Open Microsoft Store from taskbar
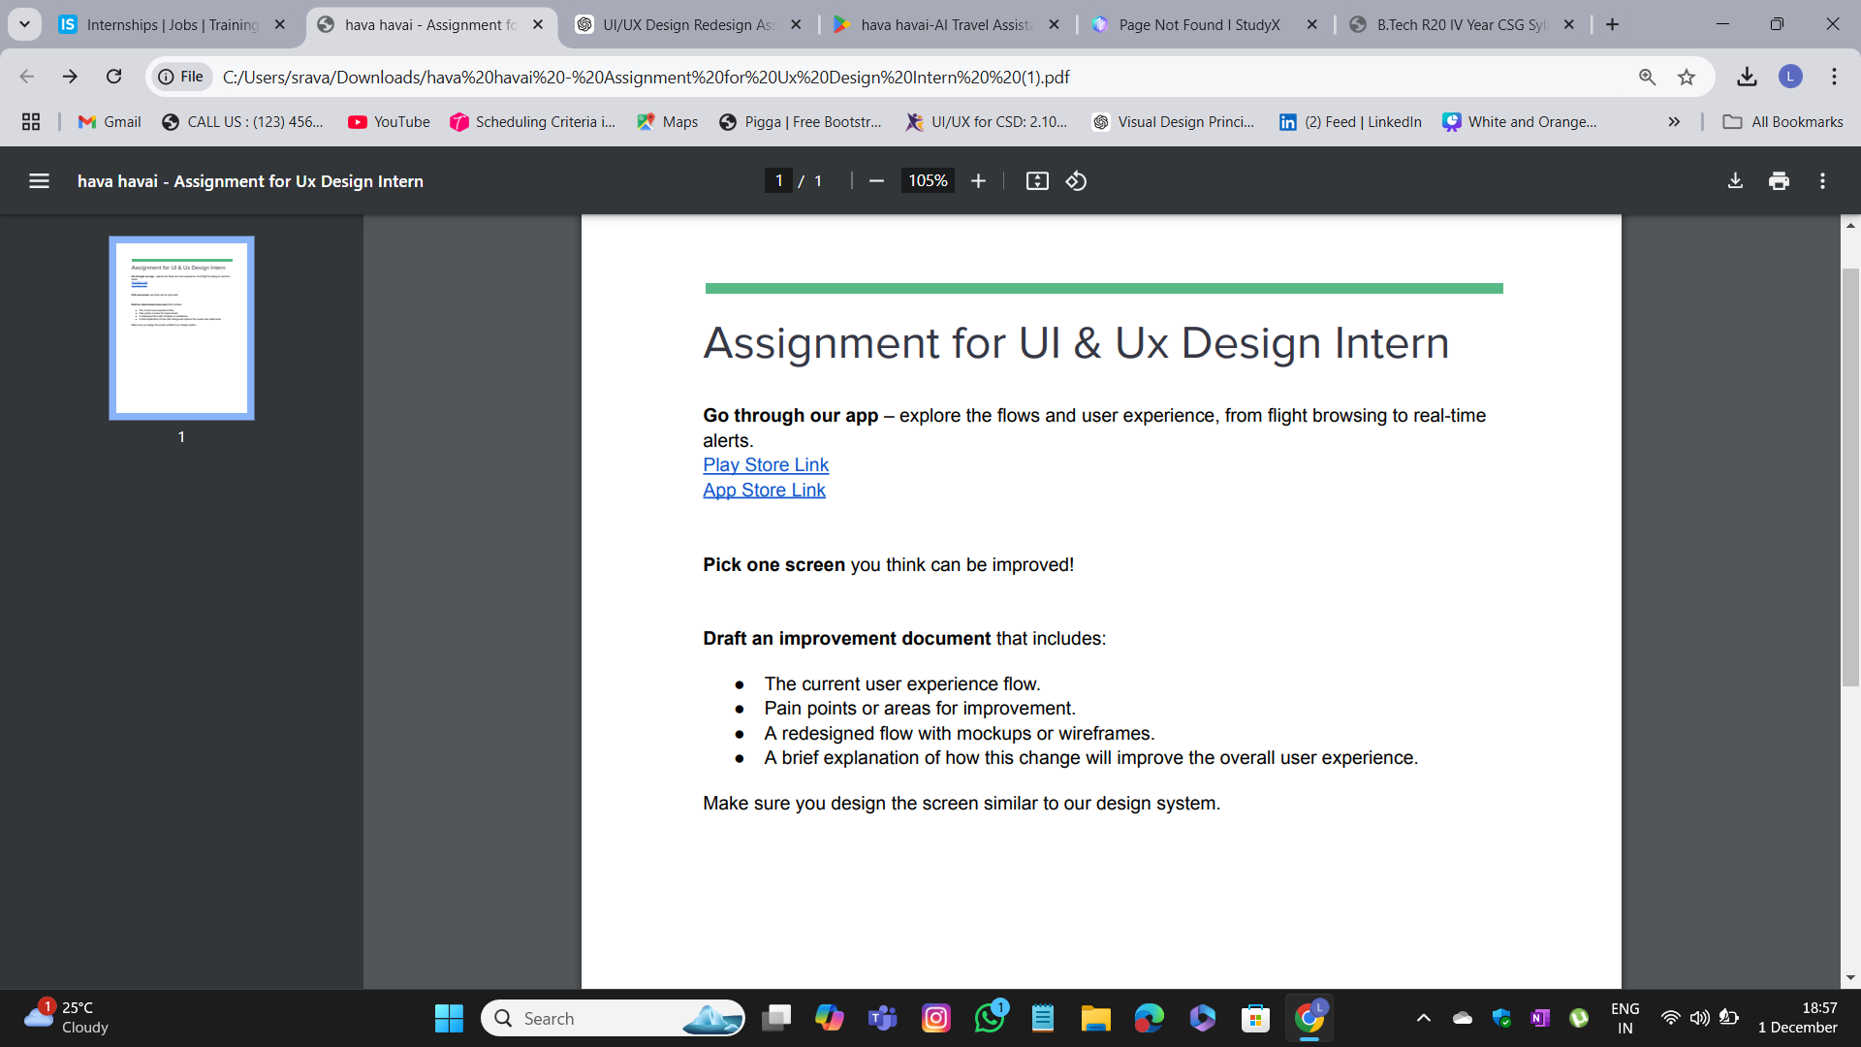The image size is (1861, 1047). [x=1255, y=1018]
